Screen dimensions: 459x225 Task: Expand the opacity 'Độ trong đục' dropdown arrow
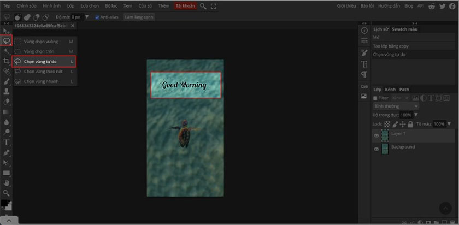(416, 115)
